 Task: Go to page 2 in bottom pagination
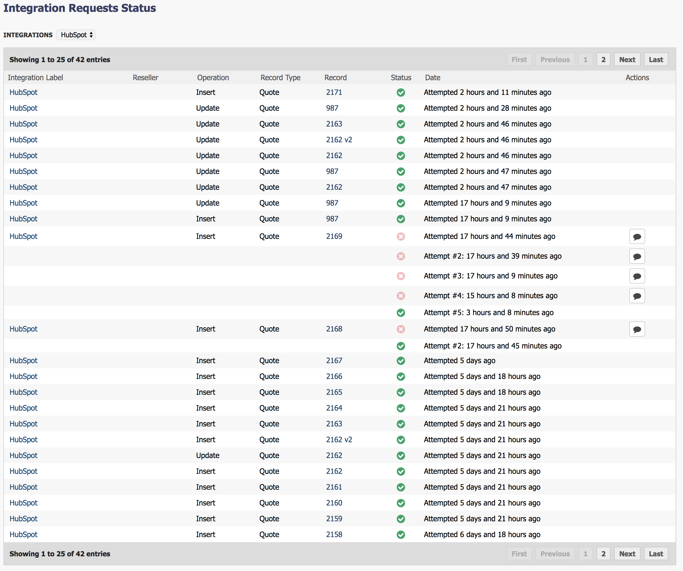603,554
